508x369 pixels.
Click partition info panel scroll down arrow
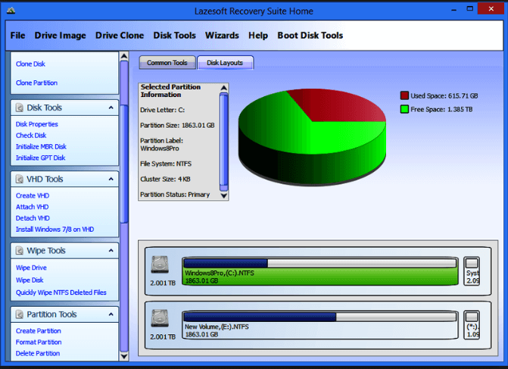point(223,195)
